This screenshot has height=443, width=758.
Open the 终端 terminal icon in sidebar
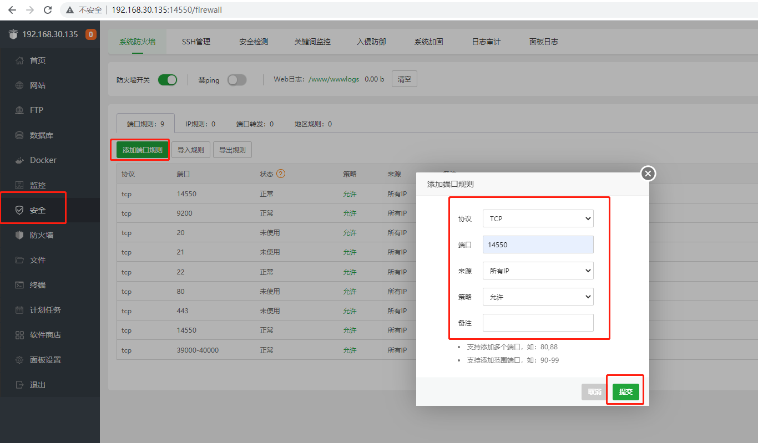19,285
